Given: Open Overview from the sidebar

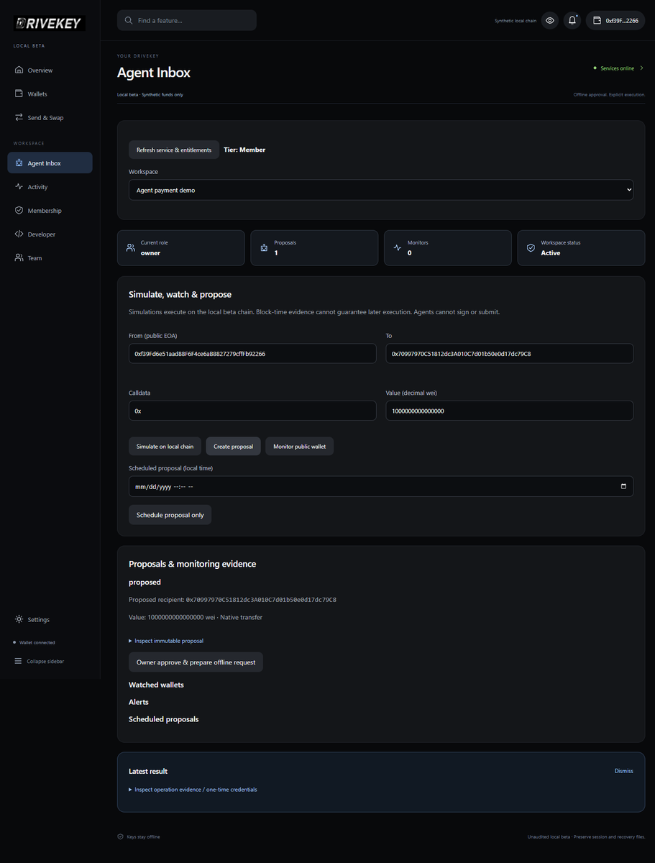Looking at the screenshot, I should 50,70.
